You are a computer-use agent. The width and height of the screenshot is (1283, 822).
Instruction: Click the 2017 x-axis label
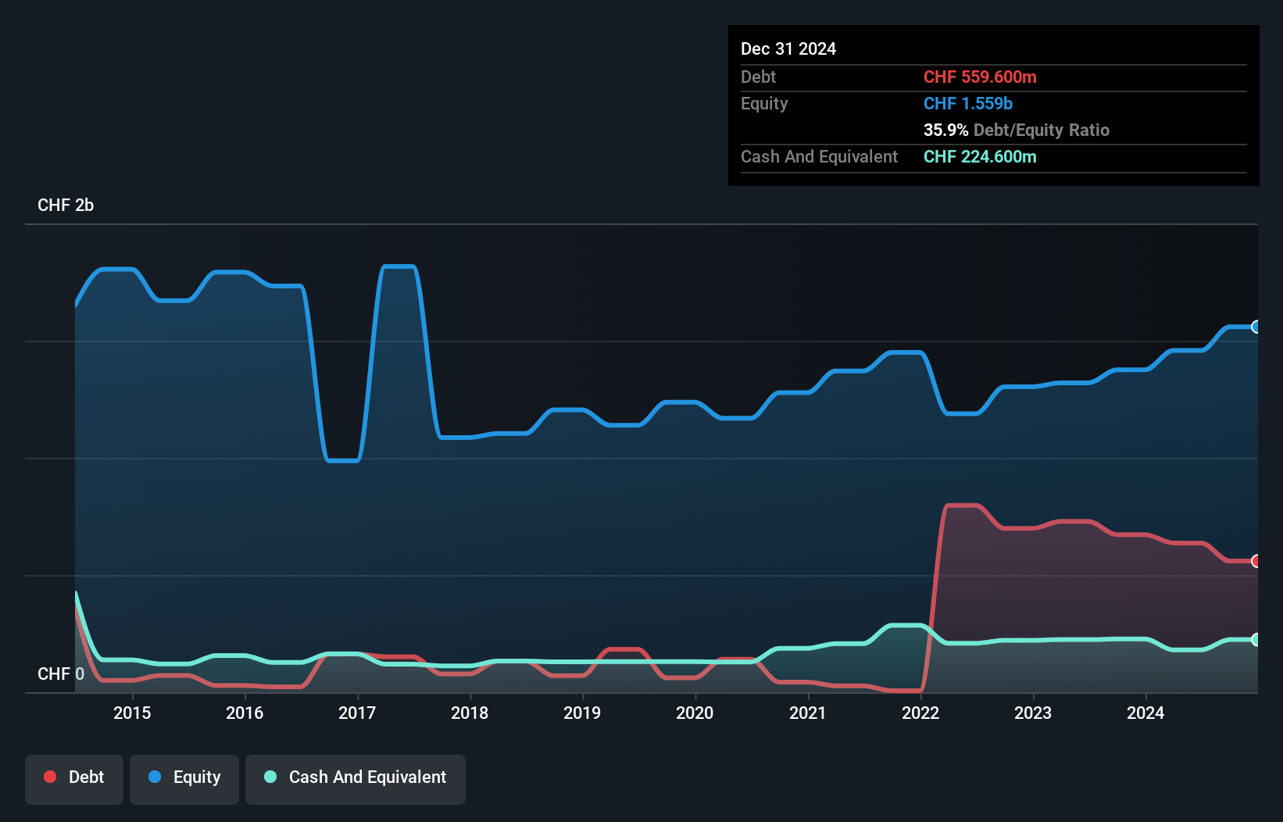[357, 713]
